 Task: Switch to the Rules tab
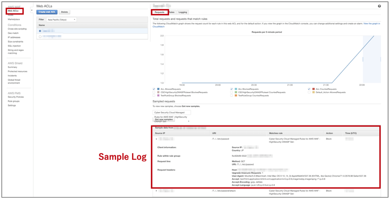pos(172,12)
